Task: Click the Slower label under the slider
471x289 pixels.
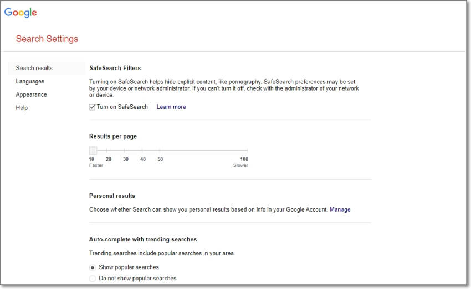Action: click(240, 165)
